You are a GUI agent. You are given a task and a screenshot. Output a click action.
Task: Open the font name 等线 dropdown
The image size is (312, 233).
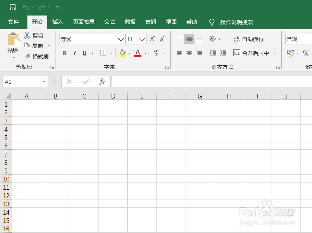pyautogui.click(x=121, y=39)
